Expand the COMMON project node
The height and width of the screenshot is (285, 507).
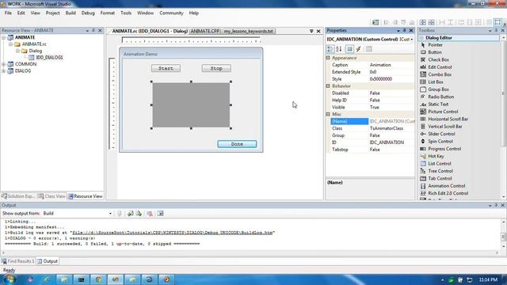click(3, 64)
